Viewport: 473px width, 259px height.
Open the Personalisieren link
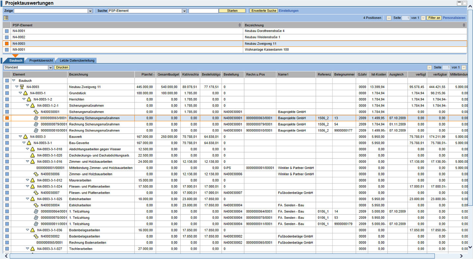point(454,18)
